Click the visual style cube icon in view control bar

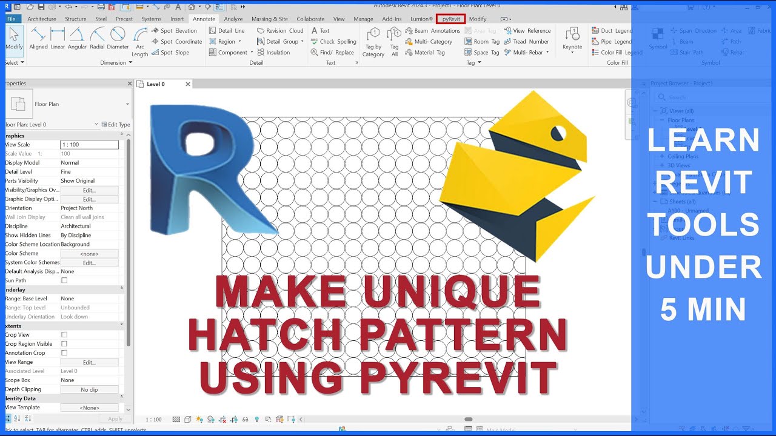click(187, 419)
